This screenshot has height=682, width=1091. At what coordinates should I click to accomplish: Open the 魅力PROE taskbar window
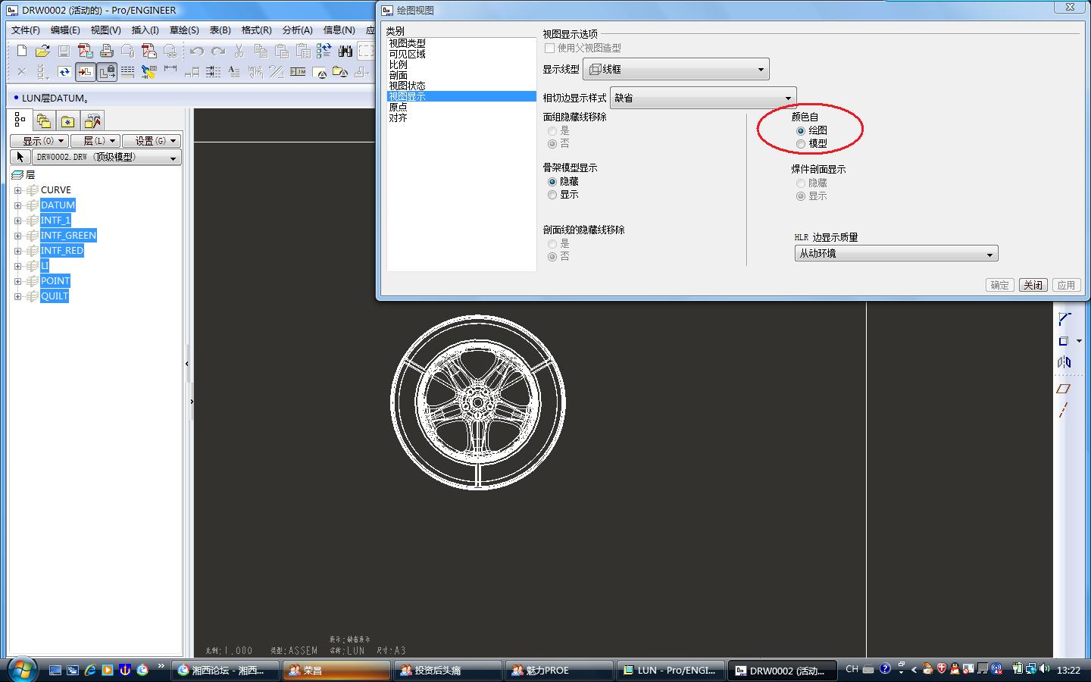[x=558, y=670]
